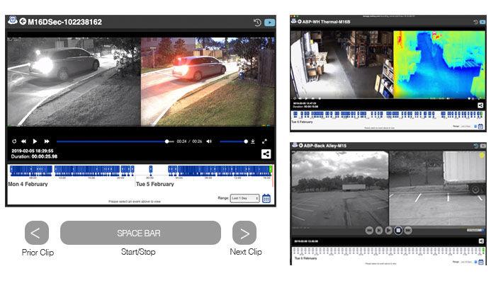Replay the M16DSec clip from start
The height and width of the screenshot is (283, 496).
(13, 141)
